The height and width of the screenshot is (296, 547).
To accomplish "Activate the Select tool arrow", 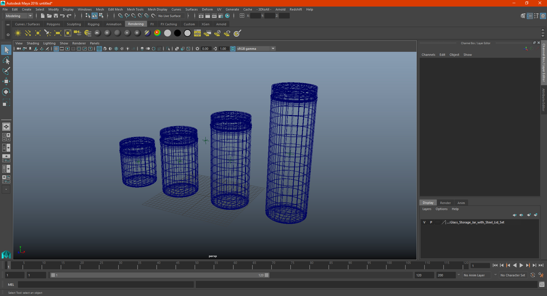I will tap(6, 50).
